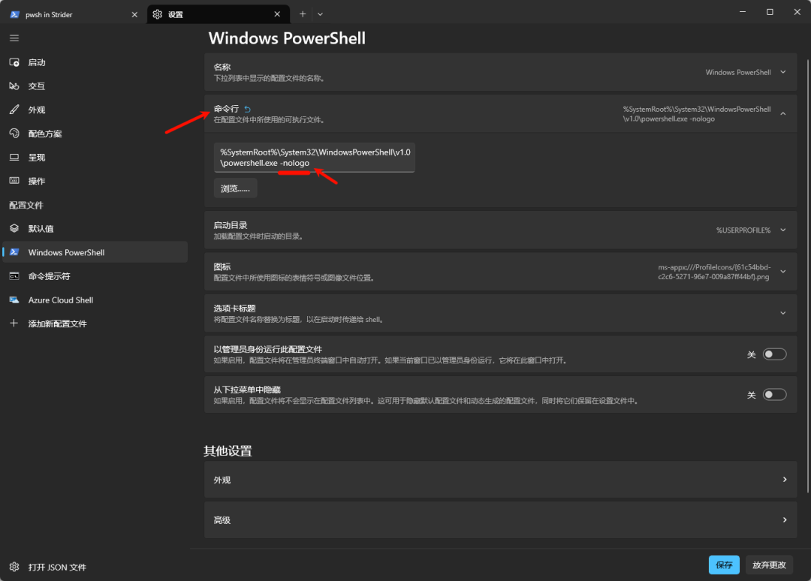Click the 配色方案 palette icon in sidebar
The width and height of the screenshot is (811, 581).
[14, 134]
